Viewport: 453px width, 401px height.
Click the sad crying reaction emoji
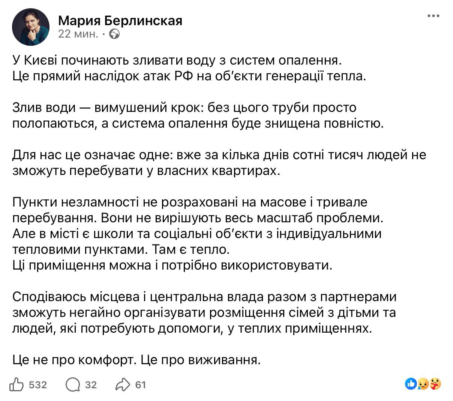tap(423, 384)
